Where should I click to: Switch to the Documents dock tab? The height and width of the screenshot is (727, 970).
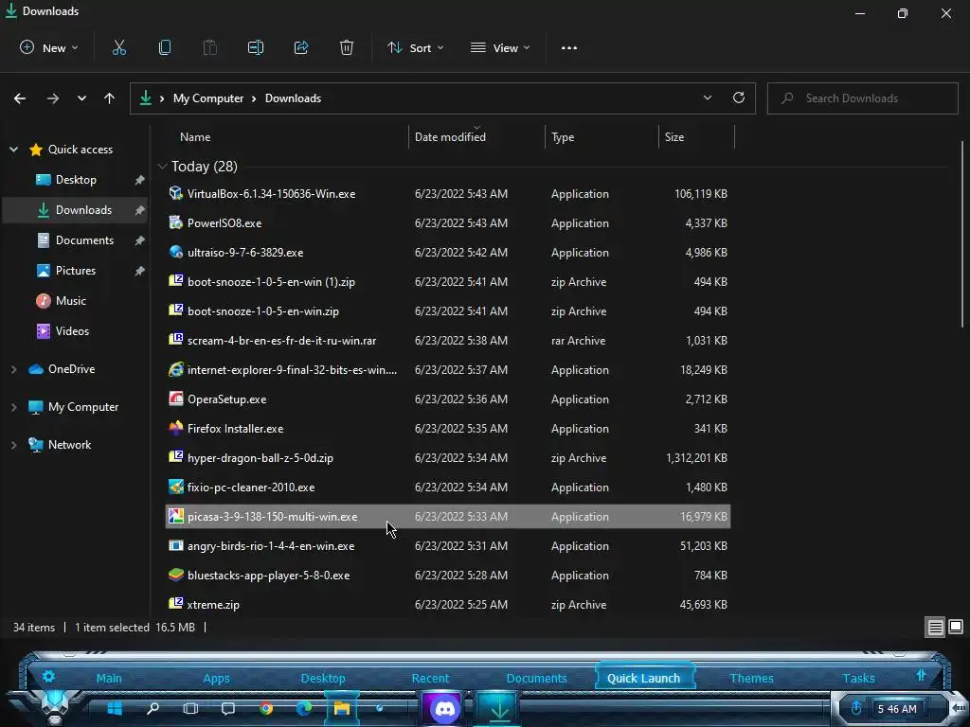click(x=536, y=678)
